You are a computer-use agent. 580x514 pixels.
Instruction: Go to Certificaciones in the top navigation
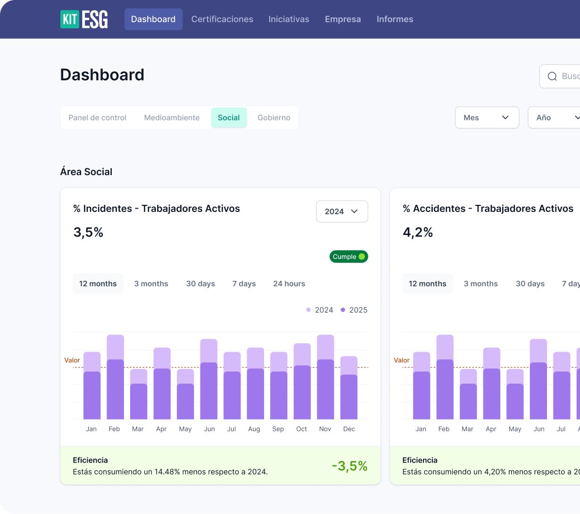pos(222,19)
